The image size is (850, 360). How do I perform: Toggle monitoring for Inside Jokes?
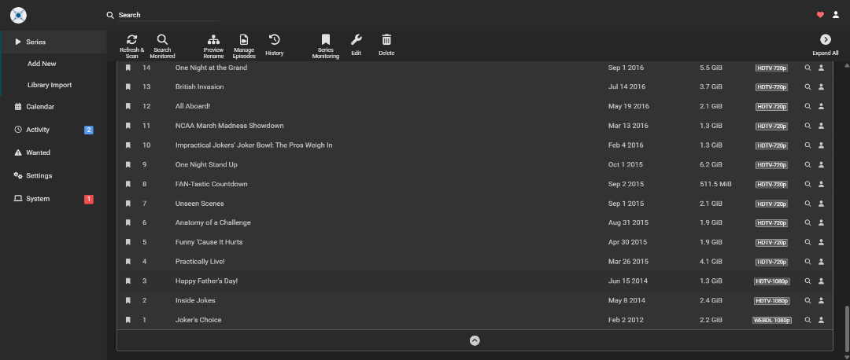pyautogui.click(x=128, y=300)
